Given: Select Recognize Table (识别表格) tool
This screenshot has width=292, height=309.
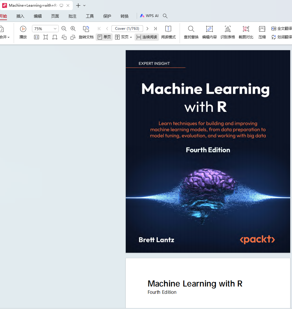Looking at the screenshot, I should tap(227, 29).
